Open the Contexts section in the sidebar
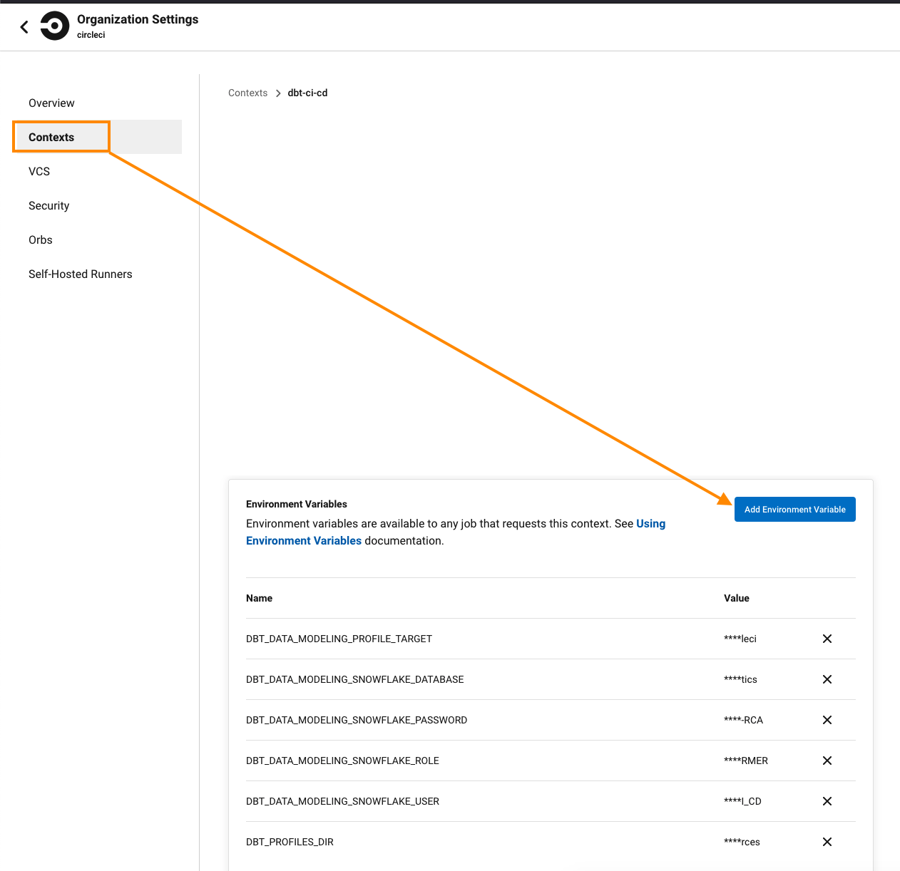The height and width of the screenshot is (871, 900). coord(51,137)
